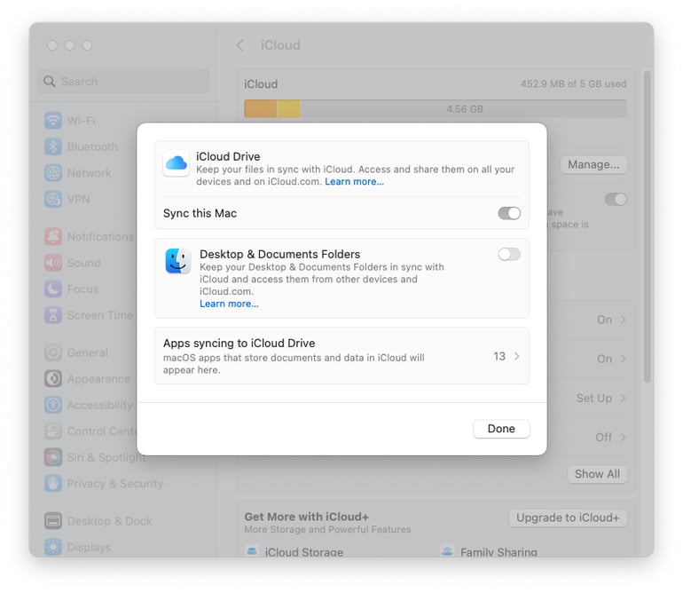
Task: Click the iCloud Drive cloud icon
Action: pos(176,163)
